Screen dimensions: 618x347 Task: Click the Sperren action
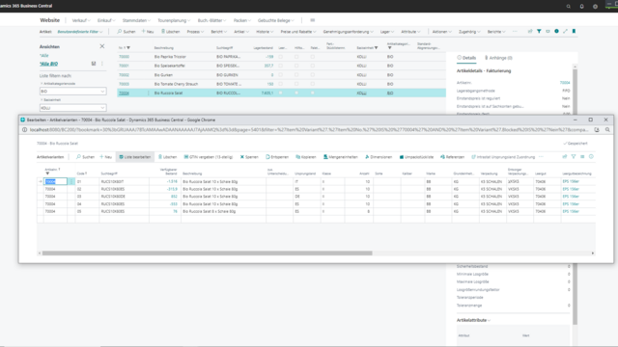(x=249, y=157)
